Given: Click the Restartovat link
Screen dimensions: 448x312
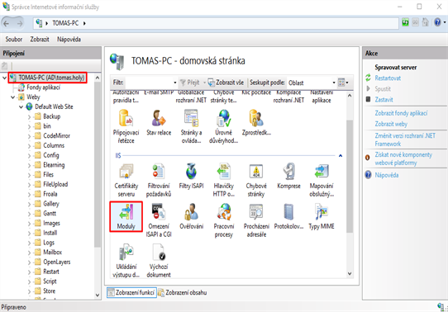Looking at the screenshot, I should tap(388, 78).
